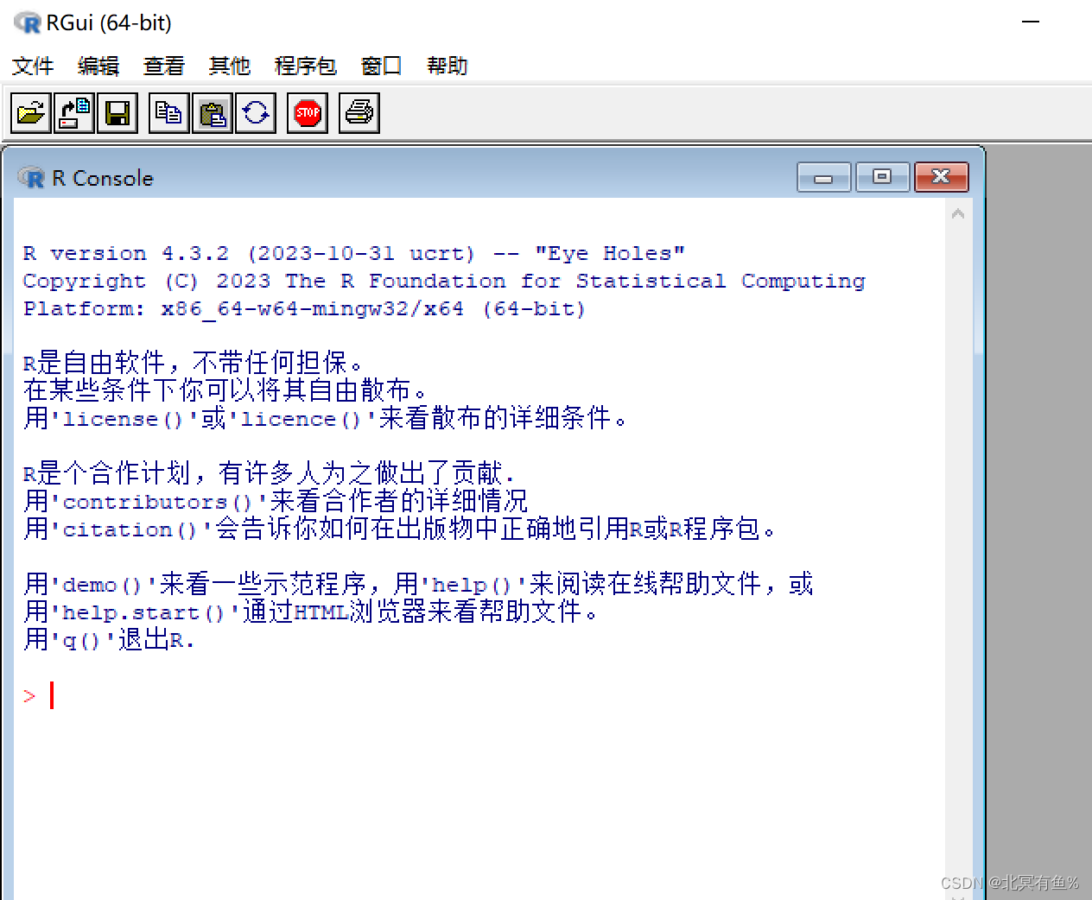Click the text 'demo()'

105,586
